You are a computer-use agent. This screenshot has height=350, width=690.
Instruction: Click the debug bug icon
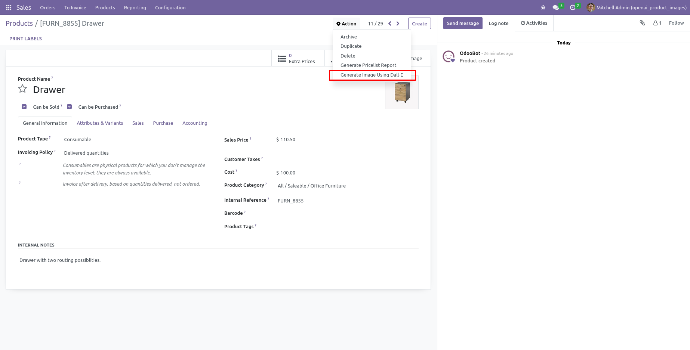543,7
